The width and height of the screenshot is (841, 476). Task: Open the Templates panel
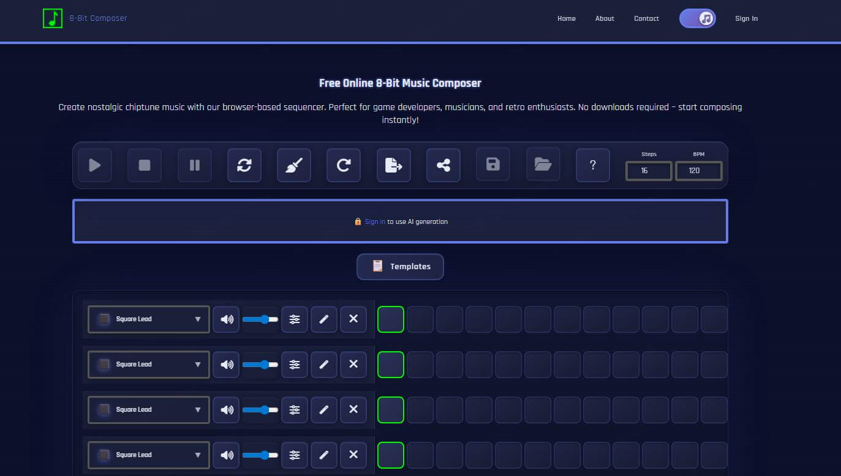tap(400, 266)
